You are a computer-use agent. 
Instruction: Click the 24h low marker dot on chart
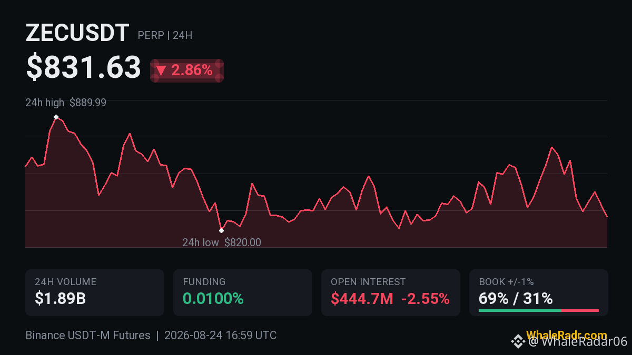pos(221,230)
